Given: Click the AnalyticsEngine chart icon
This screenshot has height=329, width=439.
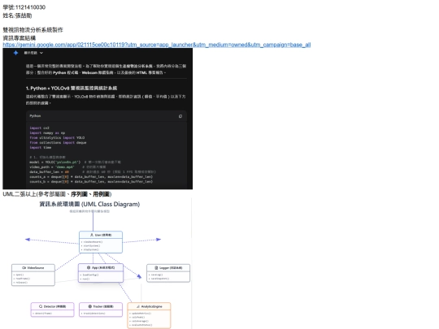Looking at the screenshot, I should click(x=137, y=306).
